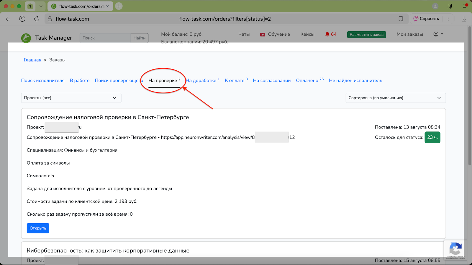The width and height of the screenshot is (472, 265).
Task: Open the user profile account dropdown
Action: click(438, 34)
